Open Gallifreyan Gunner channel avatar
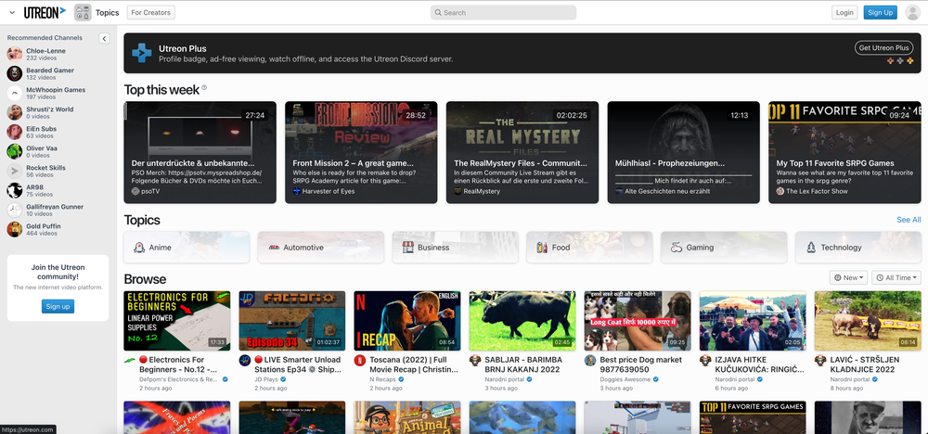The width and height of the screenshot is (928, 434). pyautogui.click(x=14, y=210)
